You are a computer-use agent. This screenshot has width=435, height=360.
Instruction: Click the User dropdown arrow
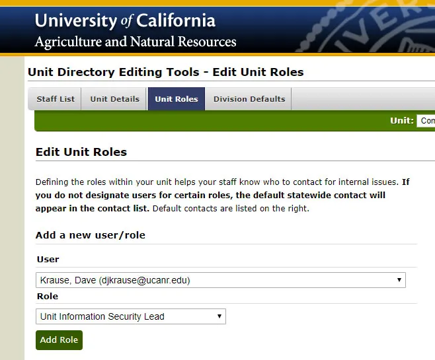pos(399,280)
